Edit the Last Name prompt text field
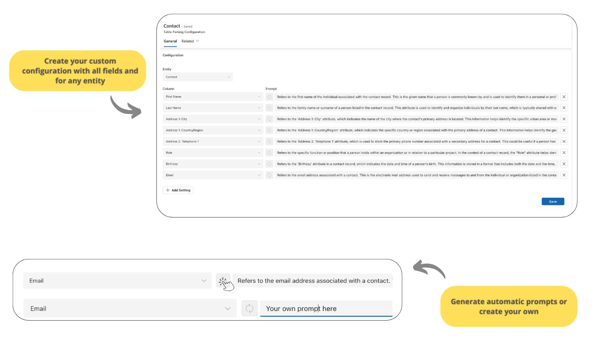Viewport: 603px width, 339px height. 417,108
